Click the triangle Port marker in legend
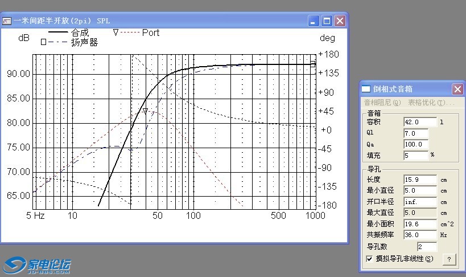Image resolution: width=466 pixels, height=277 pixels. 116,32
